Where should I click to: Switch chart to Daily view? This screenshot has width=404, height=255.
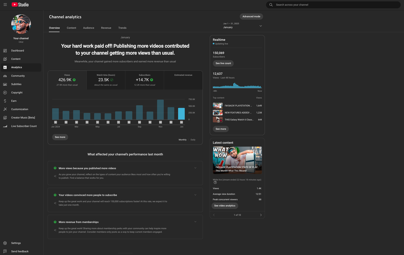pyautogui.click(x=193, y=140)
